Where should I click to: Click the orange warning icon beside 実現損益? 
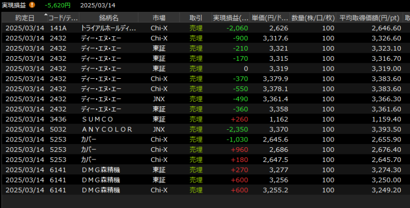[x=32, y=5]
